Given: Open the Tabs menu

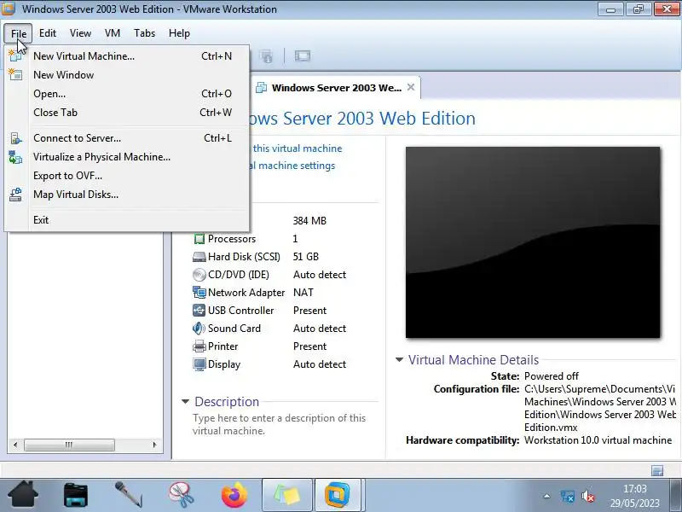Looking at the screenshot, I should click(x=144, y=33).
